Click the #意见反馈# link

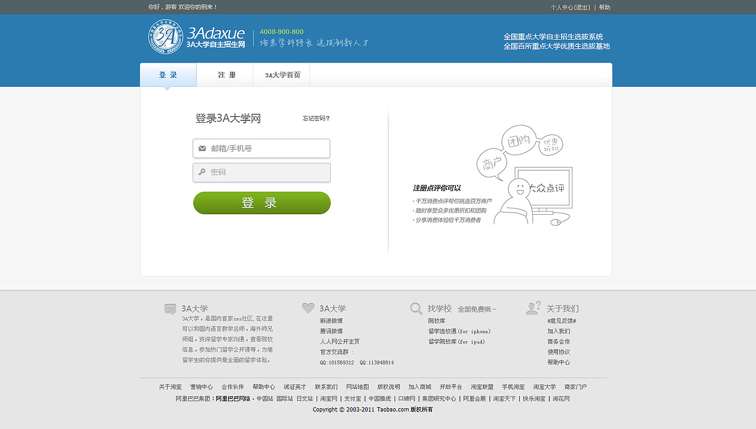(x=562, y=321)
